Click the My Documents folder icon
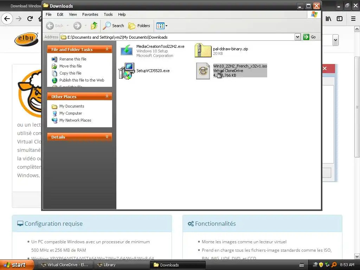Image resolution: width=360 pixels, height=270 pixels. pos(54,107)
